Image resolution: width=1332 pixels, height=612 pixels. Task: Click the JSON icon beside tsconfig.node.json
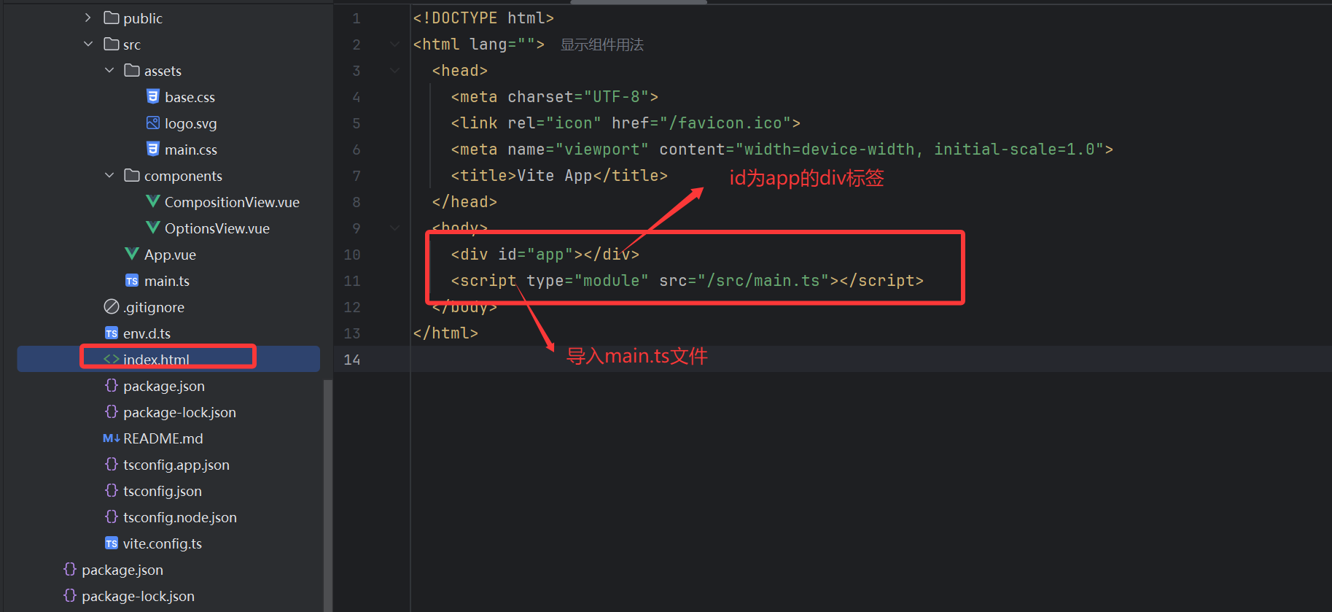tap(112, 516)
